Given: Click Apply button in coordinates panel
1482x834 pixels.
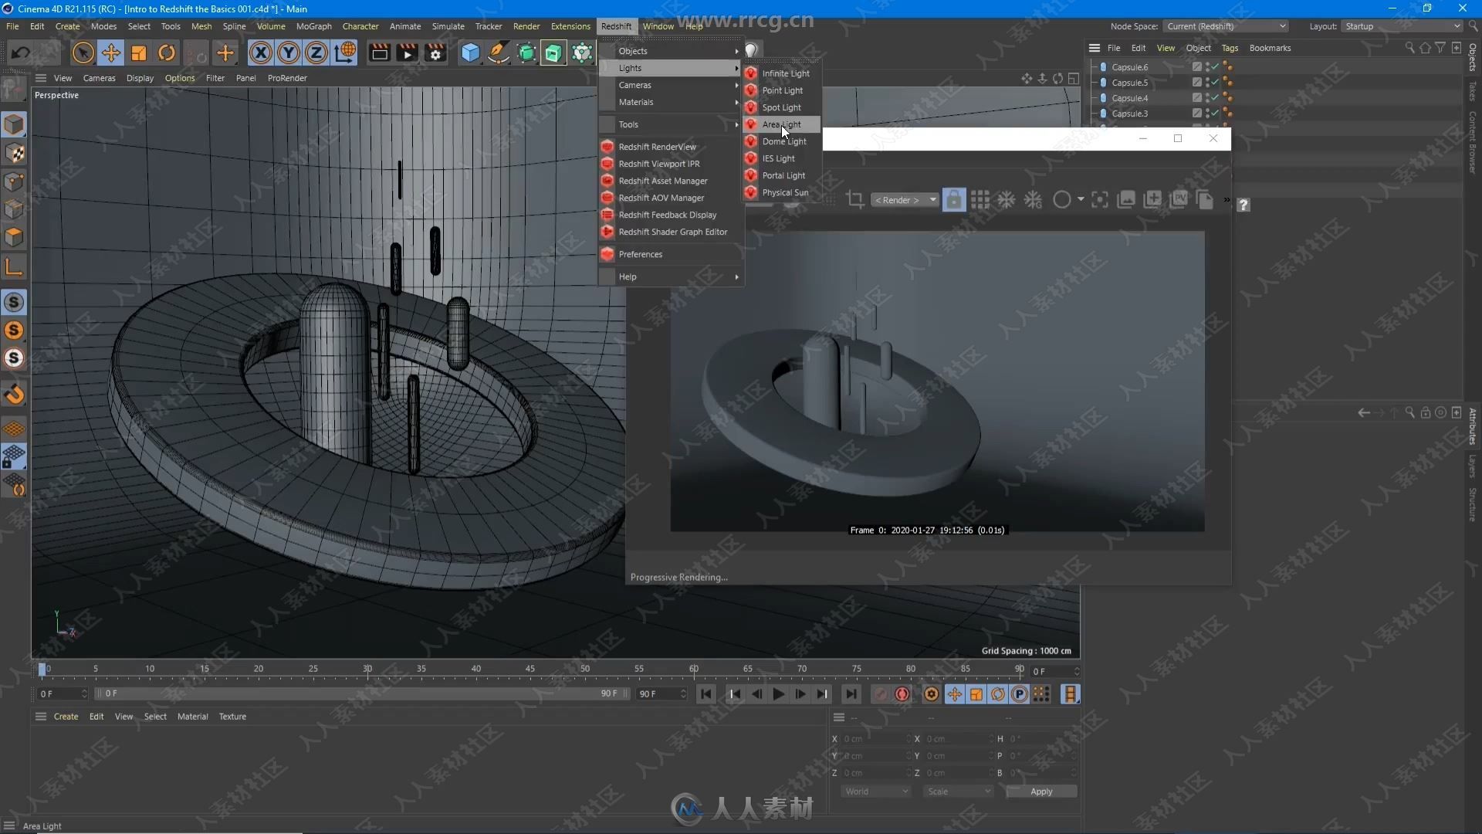Looking at the screenshot, I should point(1042,792).
